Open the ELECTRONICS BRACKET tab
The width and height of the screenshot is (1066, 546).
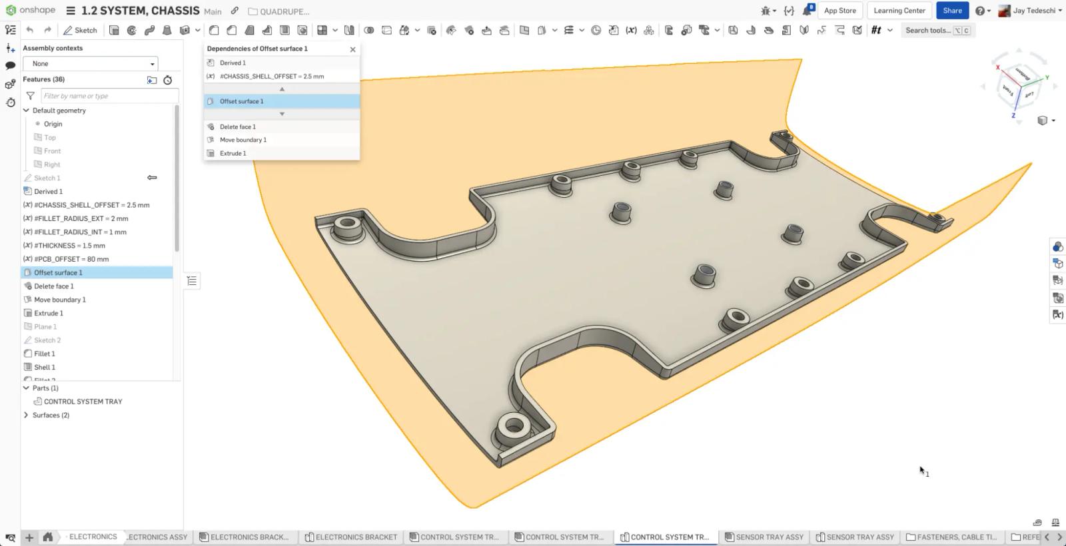point(350,537)
